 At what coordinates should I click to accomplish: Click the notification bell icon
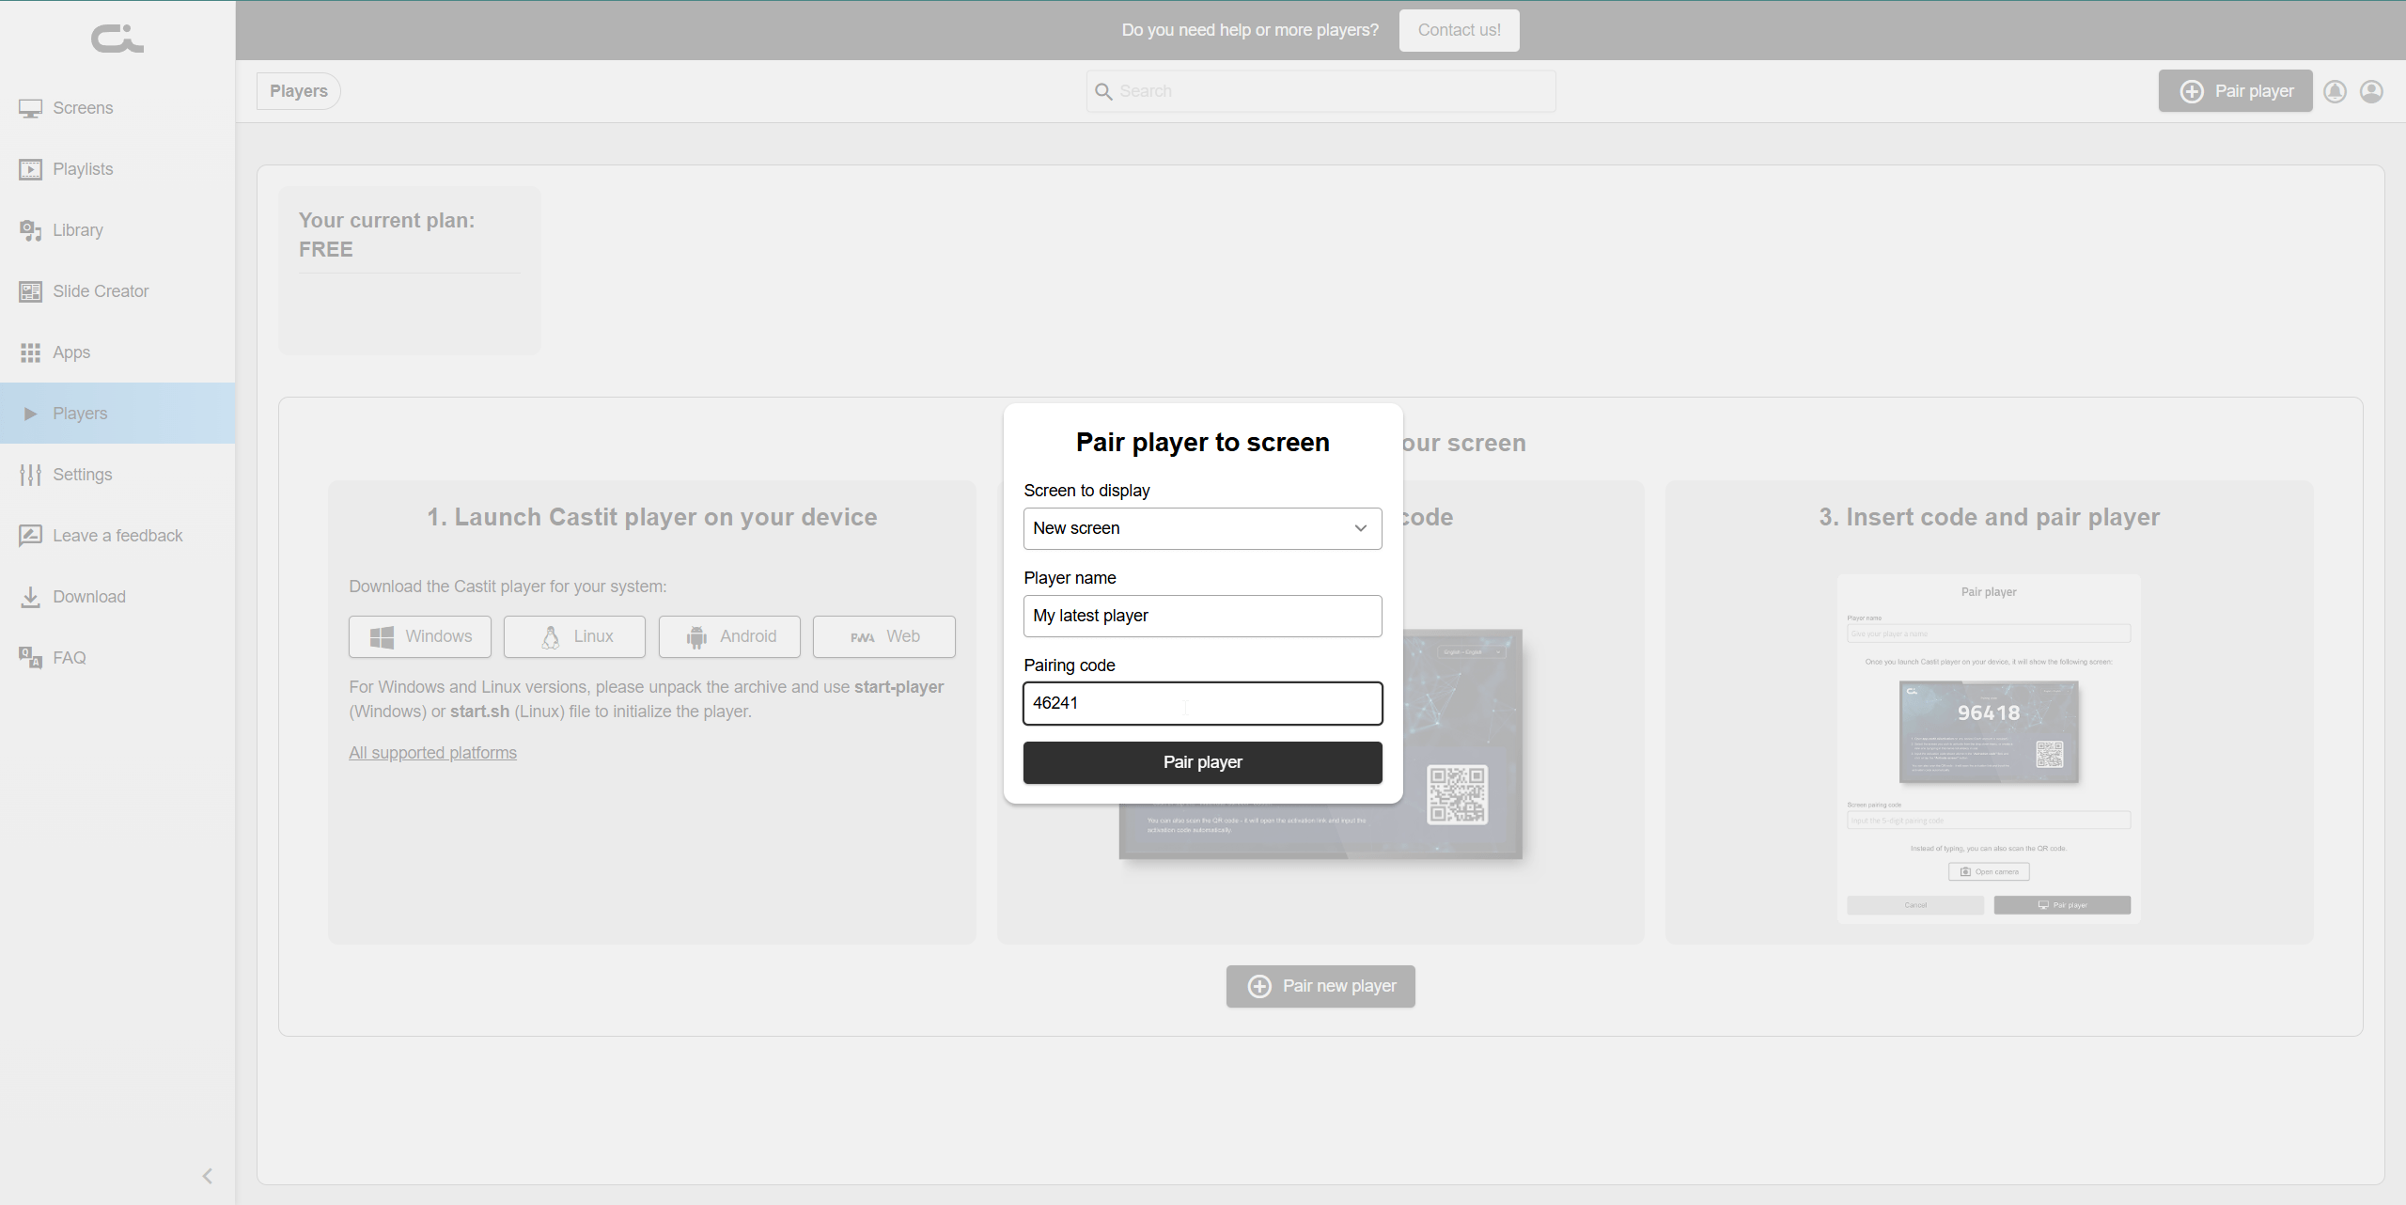coord(2335,90)
